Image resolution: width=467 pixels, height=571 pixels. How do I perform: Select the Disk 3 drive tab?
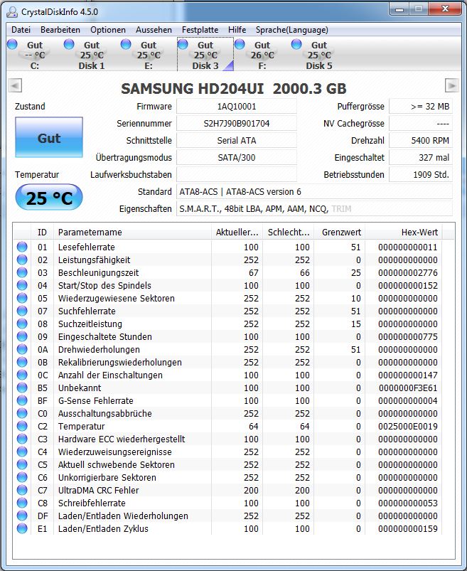coord(205,55)
